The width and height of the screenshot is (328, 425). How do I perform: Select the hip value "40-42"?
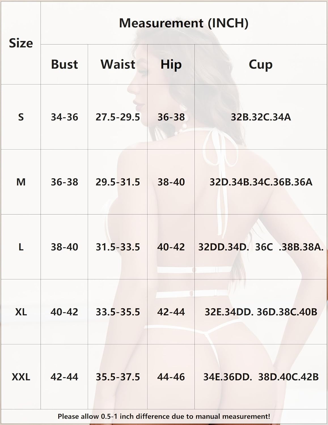pyautogui.click(x=171, y=247)
